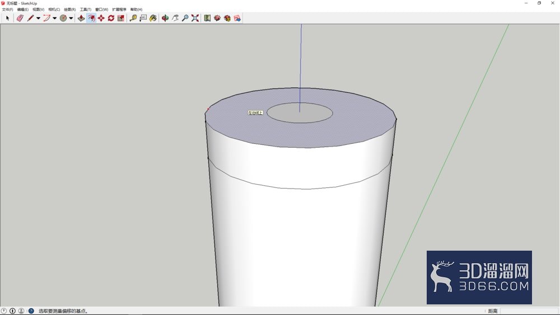Click the Zoom magnifier tool
This screenshot has height=315, width=560.
click(185, 18)
